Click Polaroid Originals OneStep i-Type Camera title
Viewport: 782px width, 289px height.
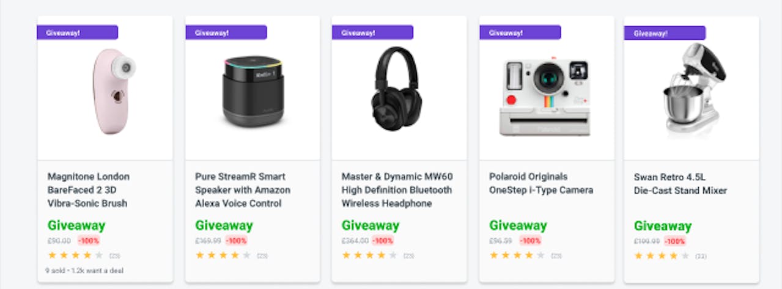541,183
